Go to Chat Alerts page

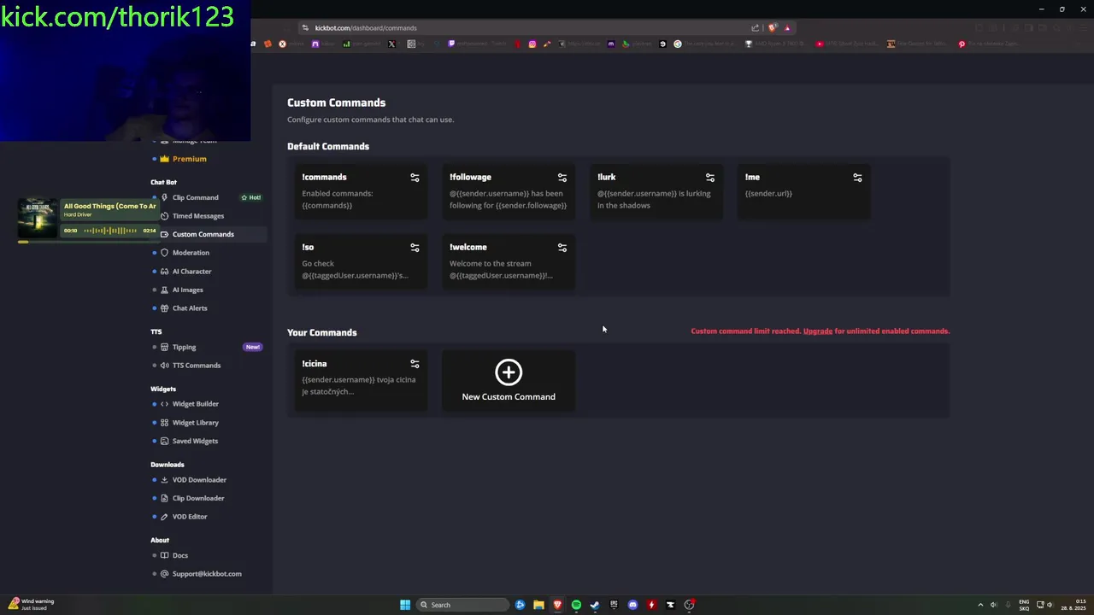pos(190,308)
